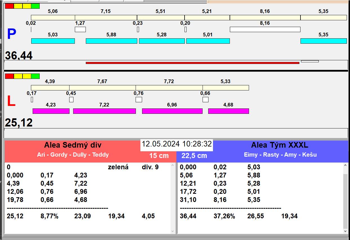
Task: Click the long red bar under lane P
Action: tap(192, 63)
